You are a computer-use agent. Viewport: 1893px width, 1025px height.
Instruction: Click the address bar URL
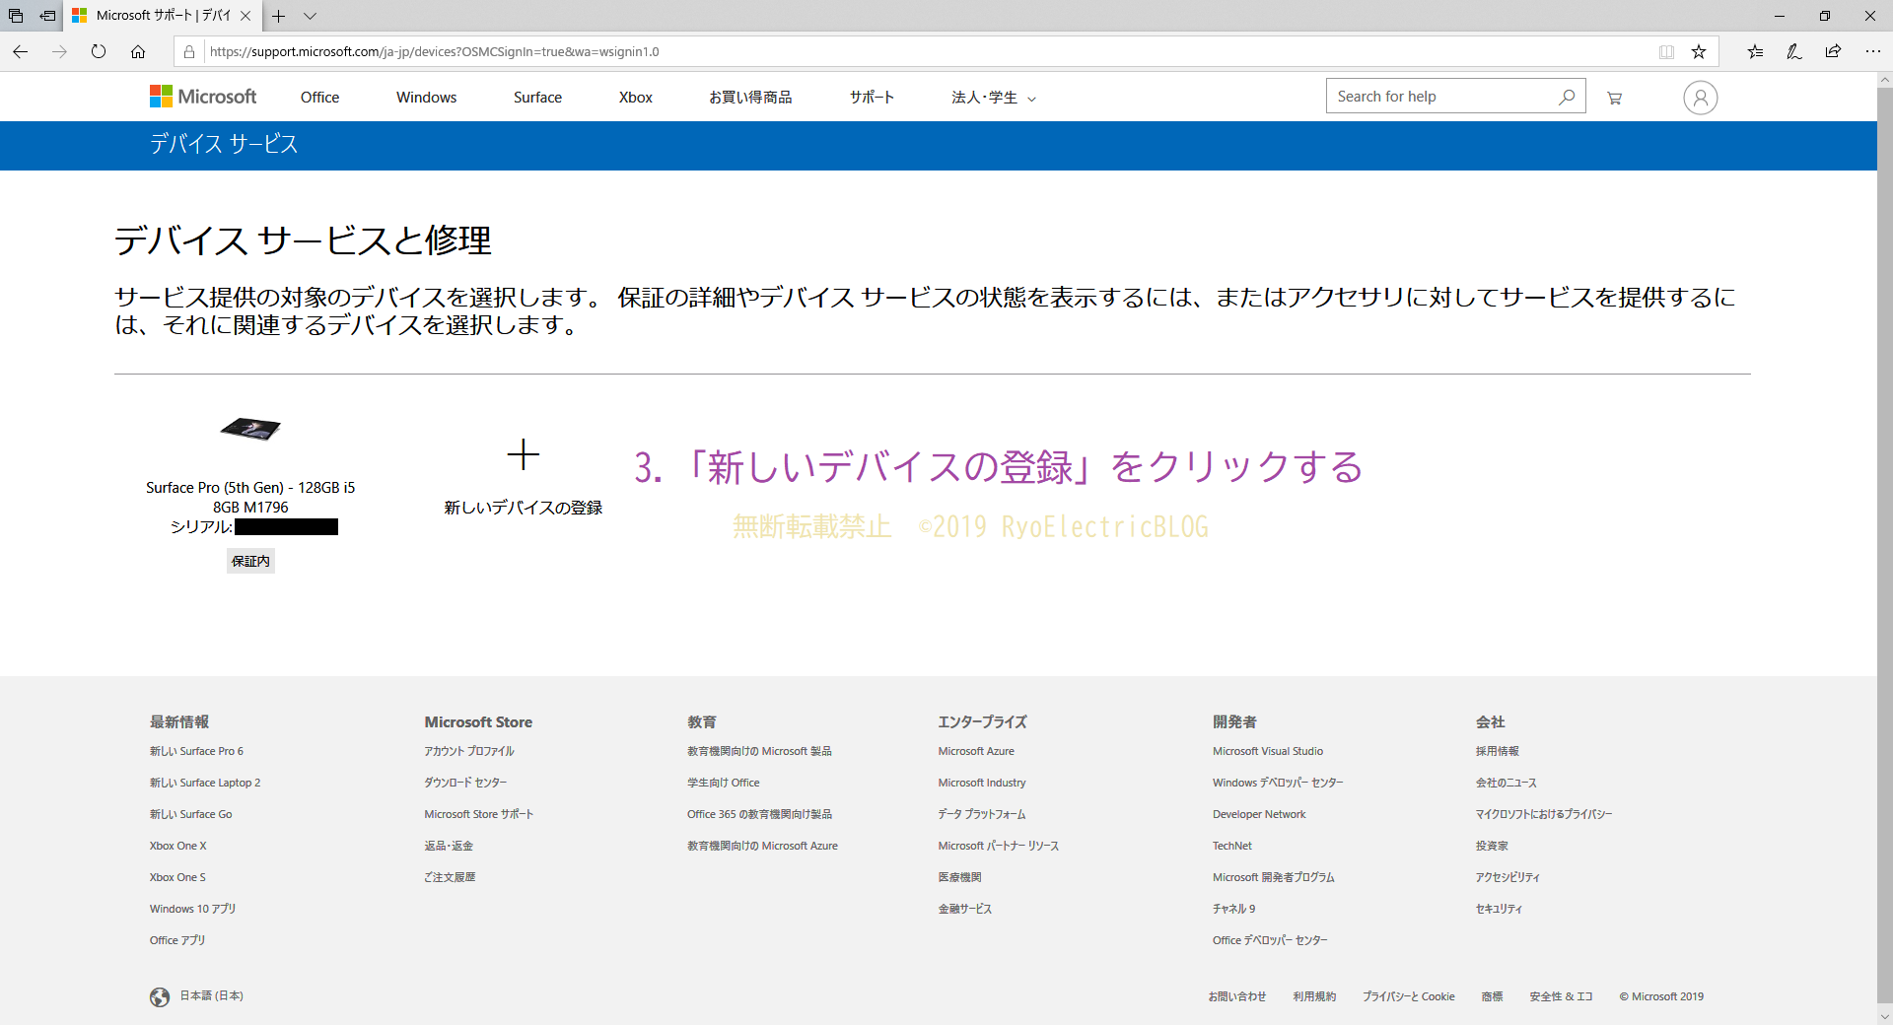(x=435, y=51)
